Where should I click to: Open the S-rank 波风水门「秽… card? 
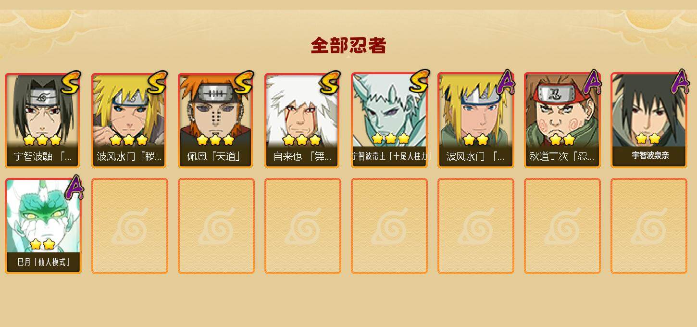click(x=129, y=120)
